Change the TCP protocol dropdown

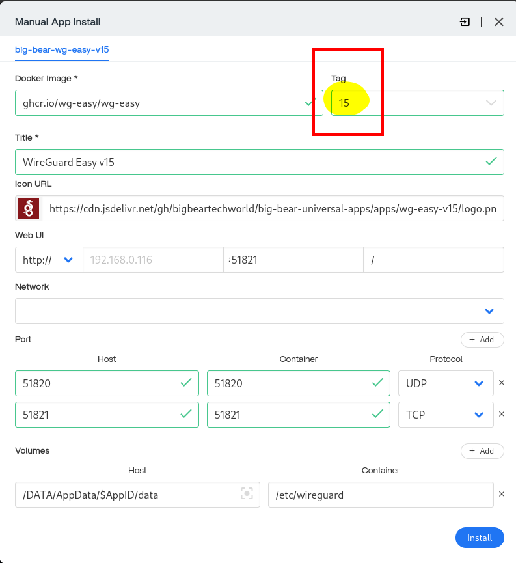click(445, 415)
